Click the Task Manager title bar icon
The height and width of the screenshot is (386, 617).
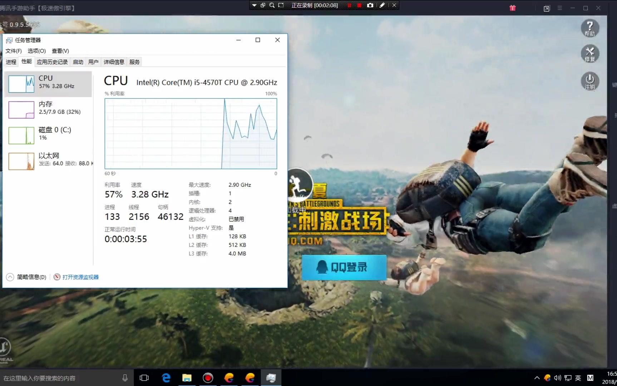pyautogui.click(x=9, y=40)
